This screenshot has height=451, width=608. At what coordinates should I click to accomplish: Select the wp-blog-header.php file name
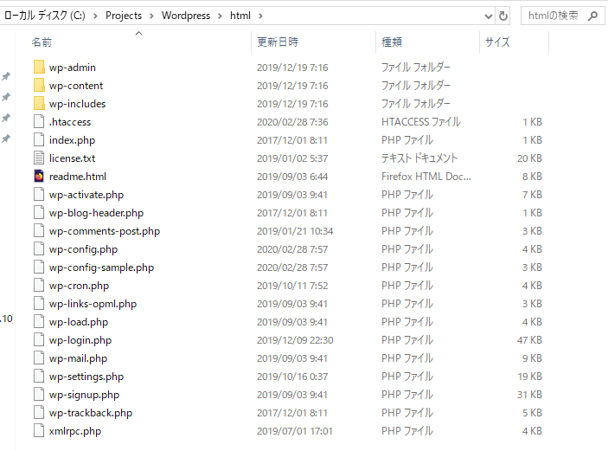96,213
